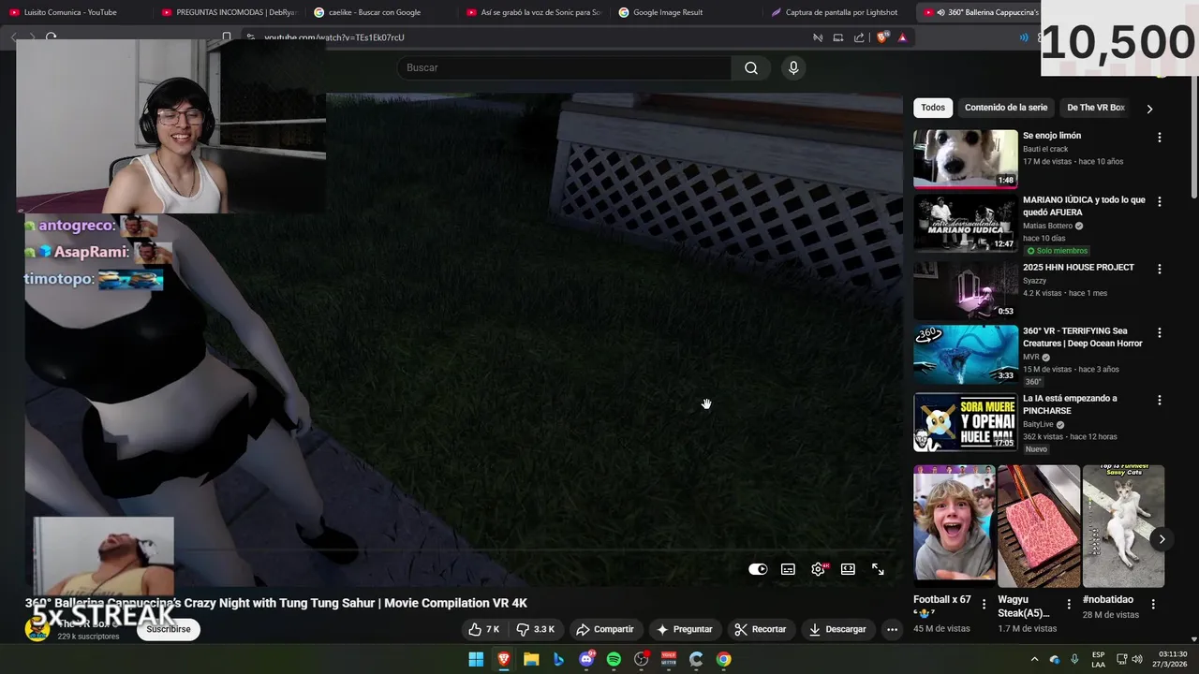1199x674 pixels.
Task: Open the Wagyu Steak short thumbnail
Action: [x=1039, y=526]
